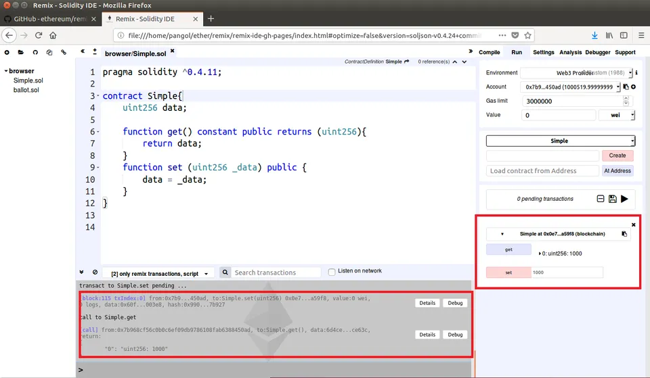This screenshot has width=650, height=378.
Task: Click the transaction search magnifier icon
Action: tap(225, 272)
